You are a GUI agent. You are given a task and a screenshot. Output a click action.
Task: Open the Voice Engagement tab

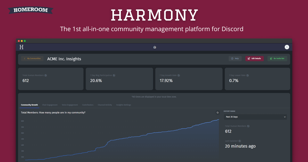click(70, 105)
